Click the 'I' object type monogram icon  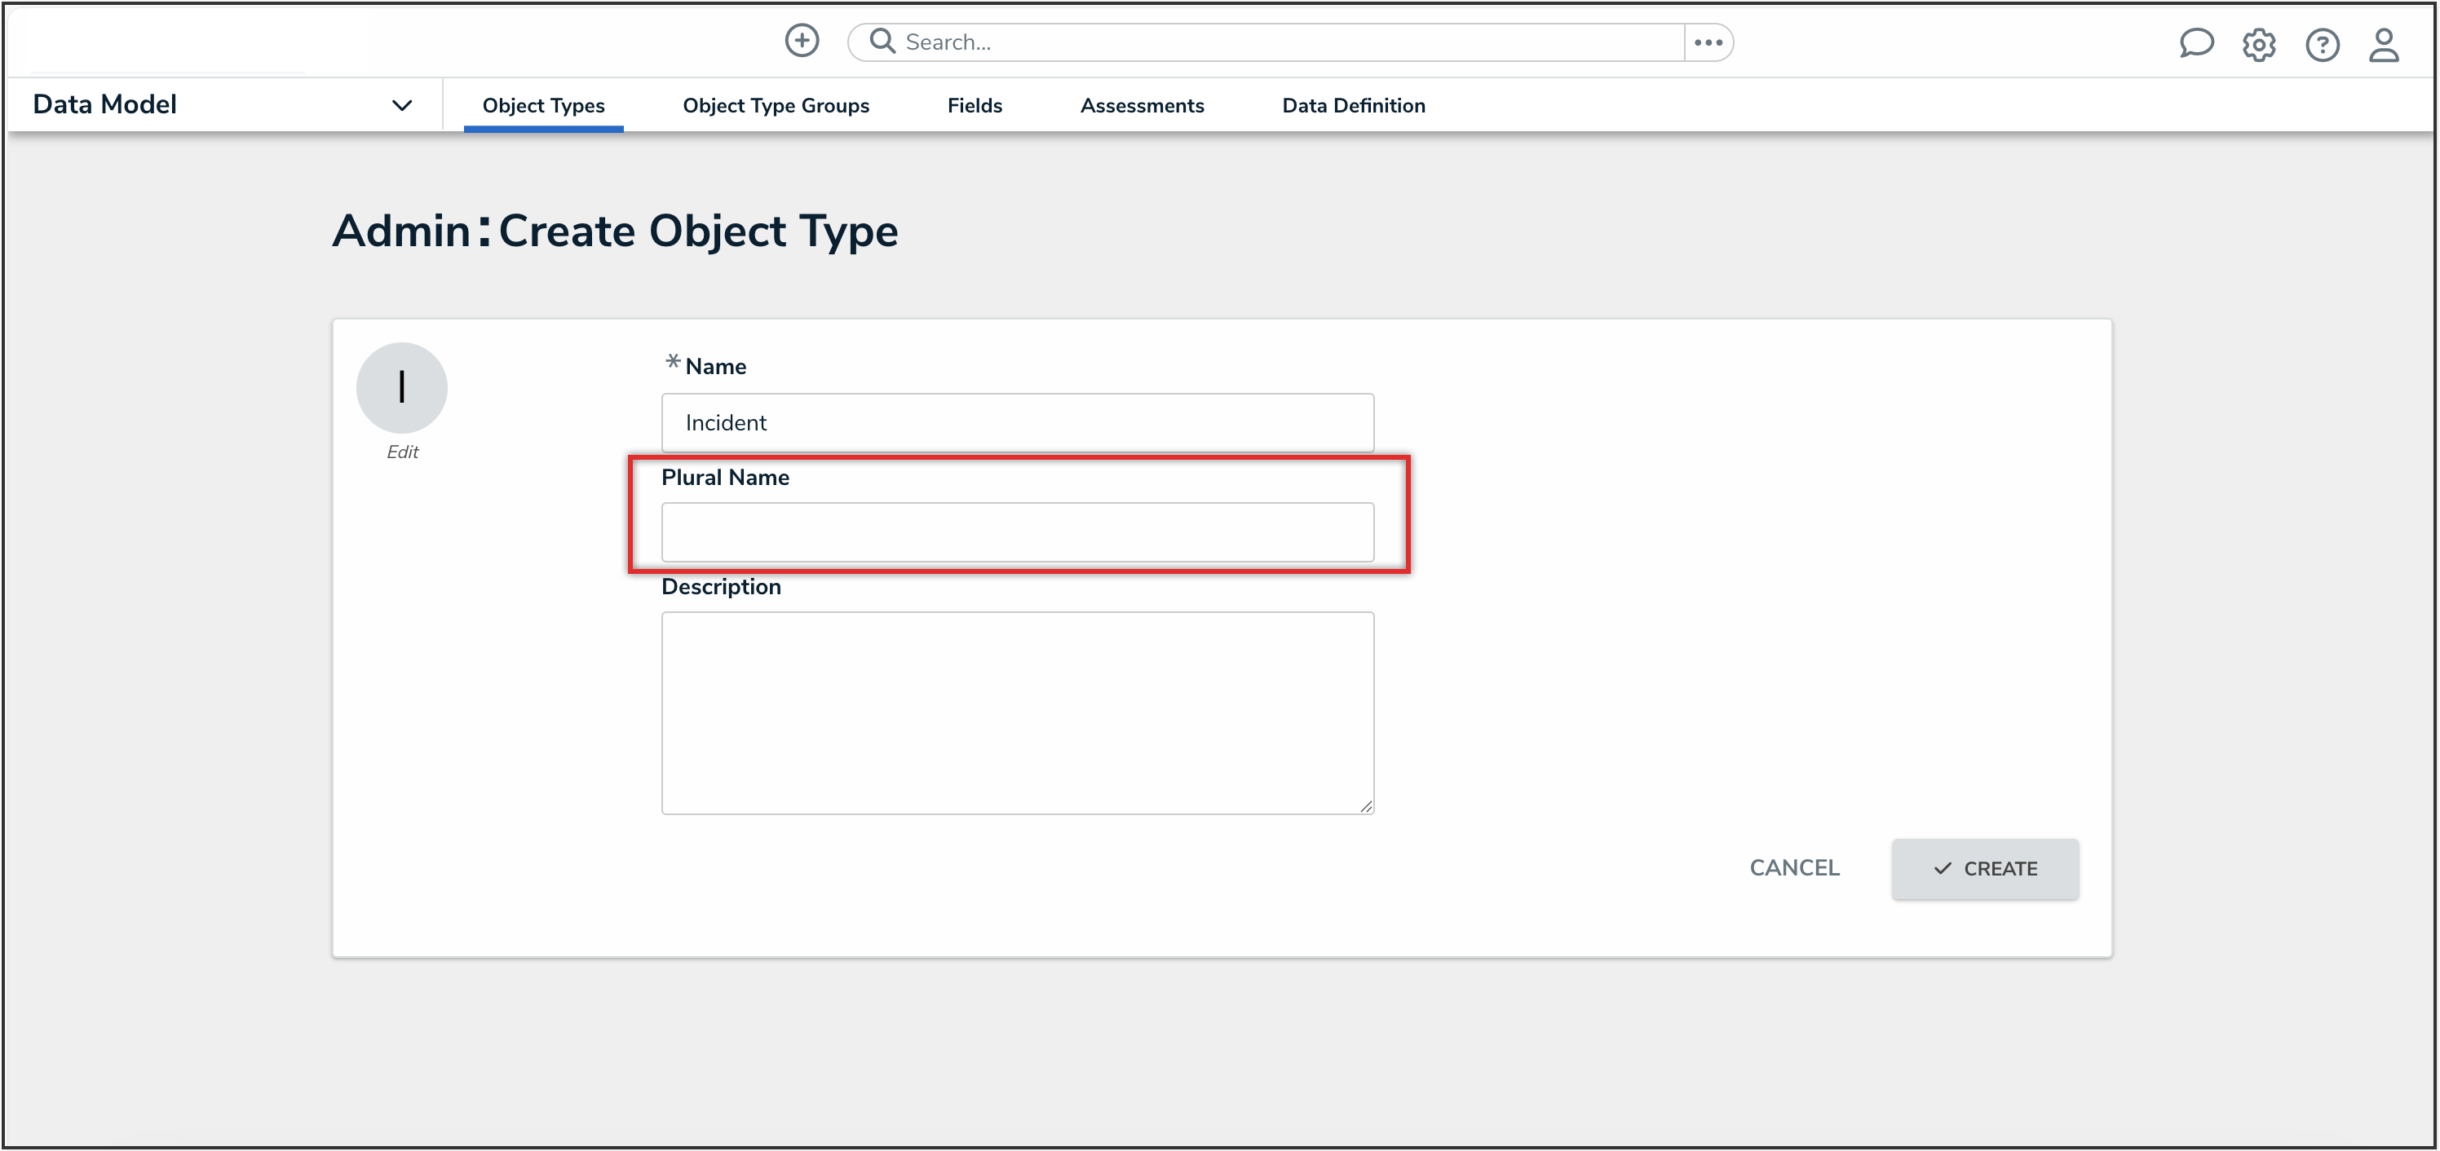(x=401, y=387)
